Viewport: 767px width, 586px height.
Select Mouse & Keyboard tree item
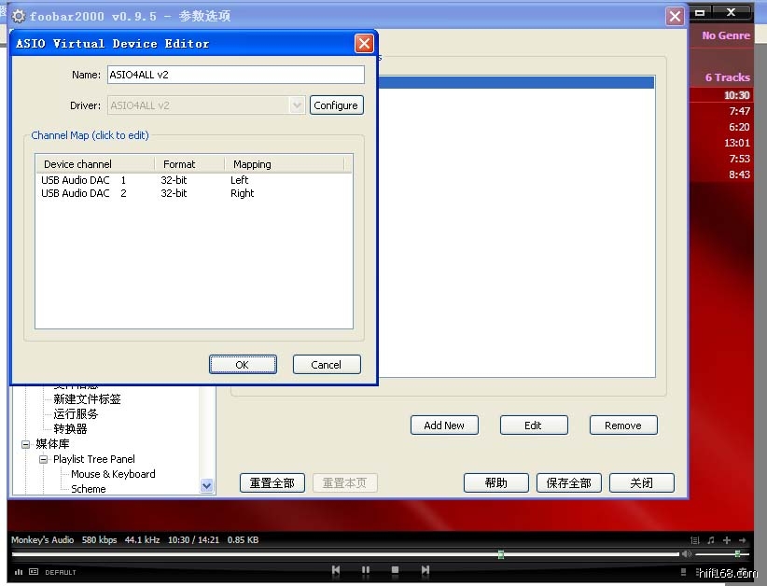(x=113, y=474)
